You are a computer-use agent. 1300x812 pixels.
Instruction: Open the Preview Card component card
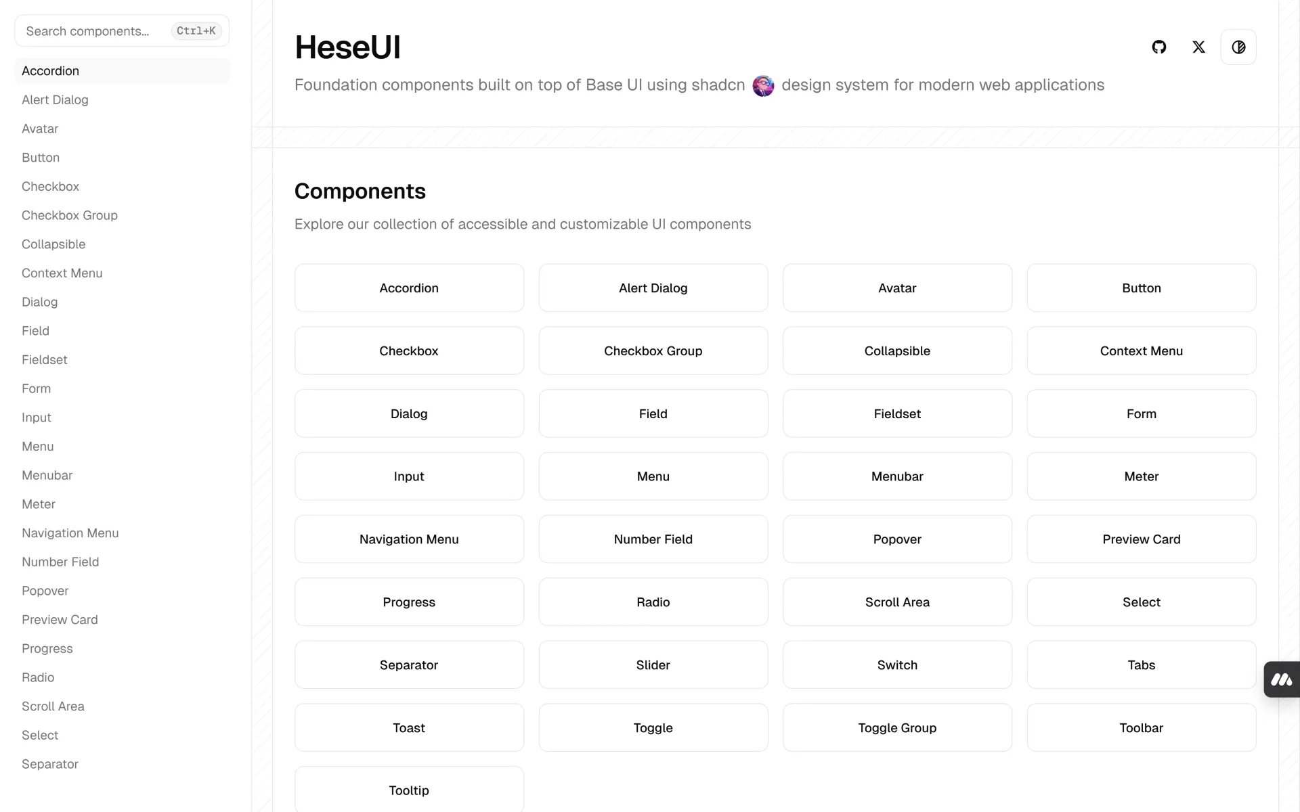click(1141, 539)
